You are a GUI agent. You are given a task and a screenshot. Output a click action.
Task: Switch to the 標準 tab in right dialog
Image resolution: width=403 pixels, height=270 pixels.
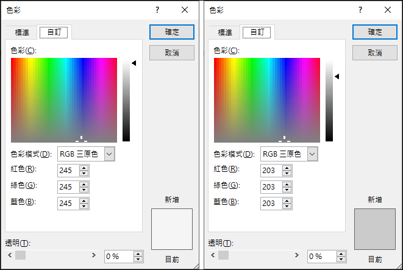click(225, 33)
